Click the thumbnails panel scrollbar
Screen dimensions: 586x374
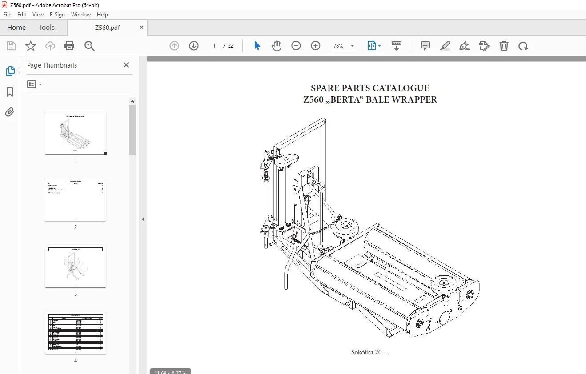(x=132, y=130)
